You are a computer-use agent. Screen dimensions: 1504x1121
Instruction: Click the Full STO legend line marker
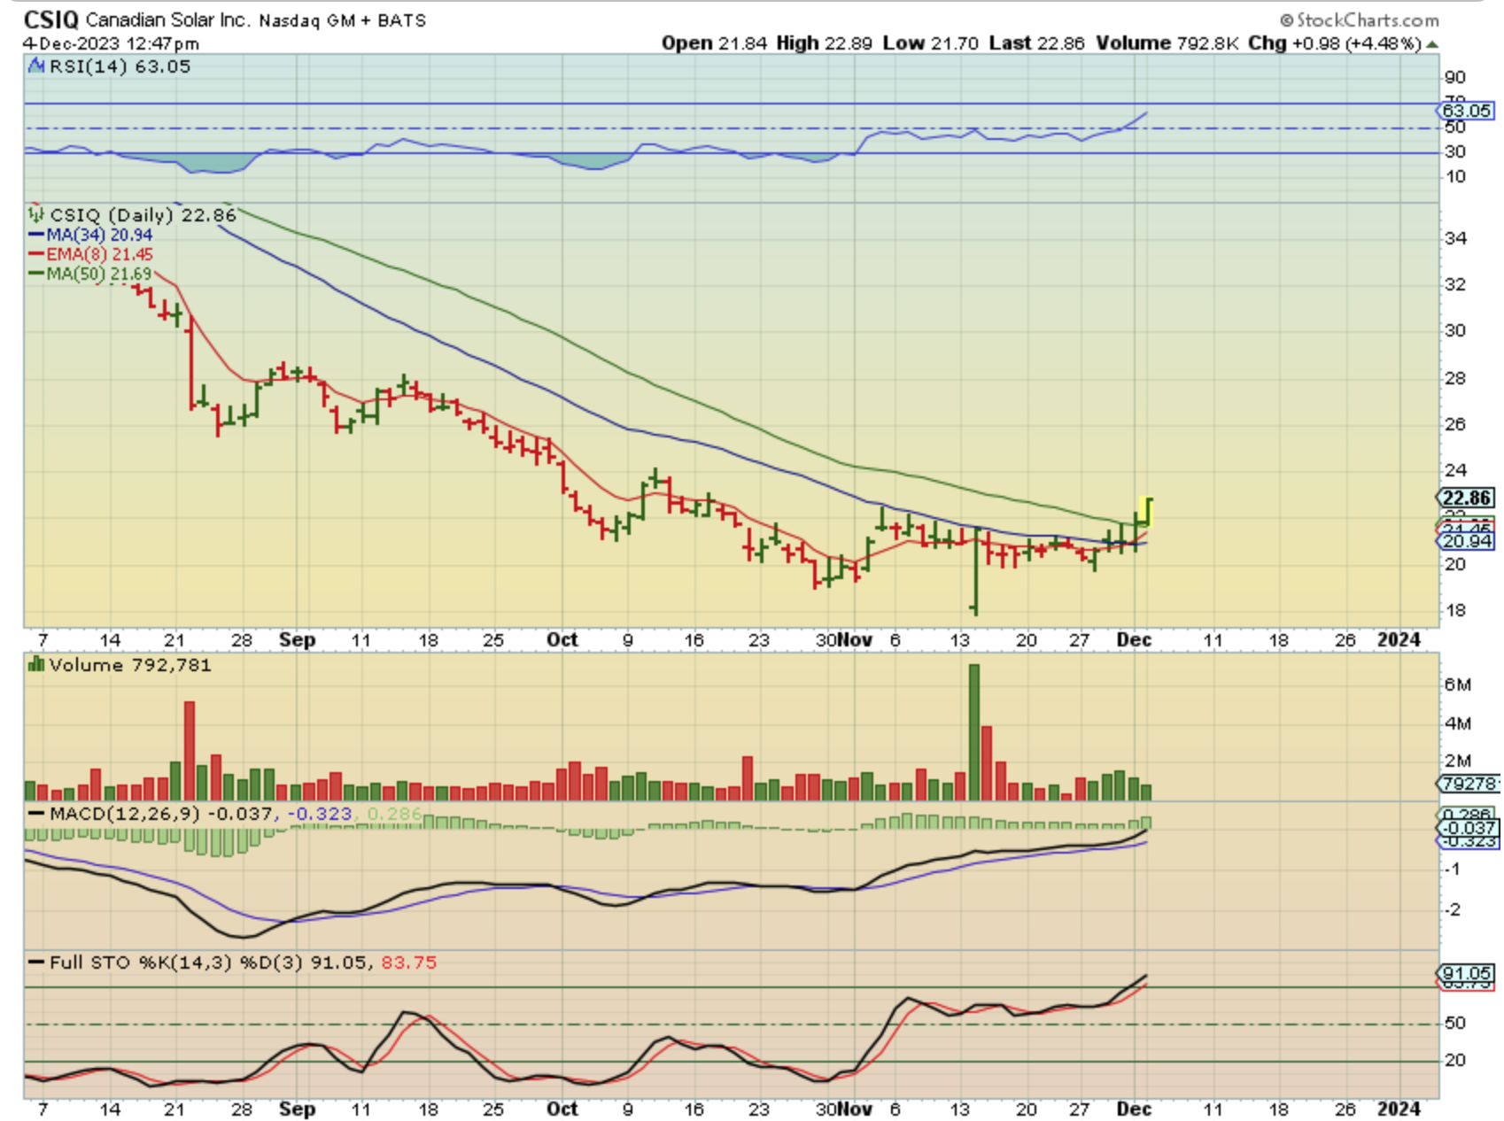36,963
